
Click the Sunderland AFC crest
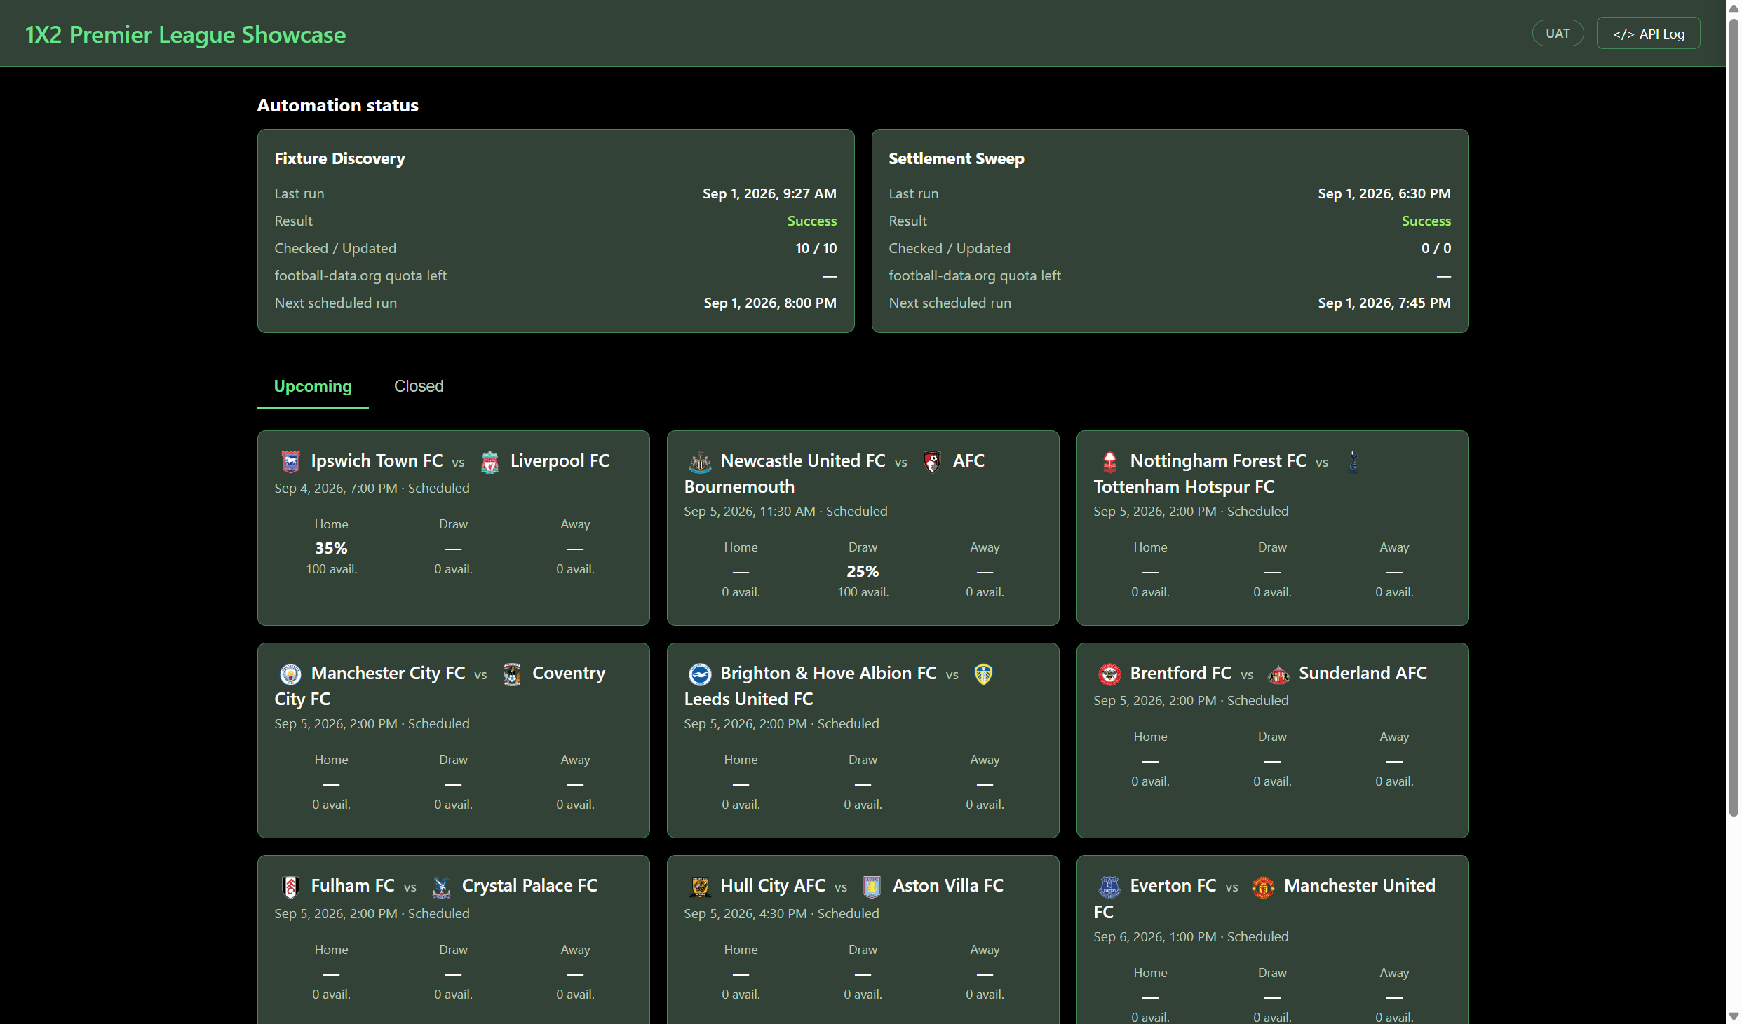[x=1278, y=674]
